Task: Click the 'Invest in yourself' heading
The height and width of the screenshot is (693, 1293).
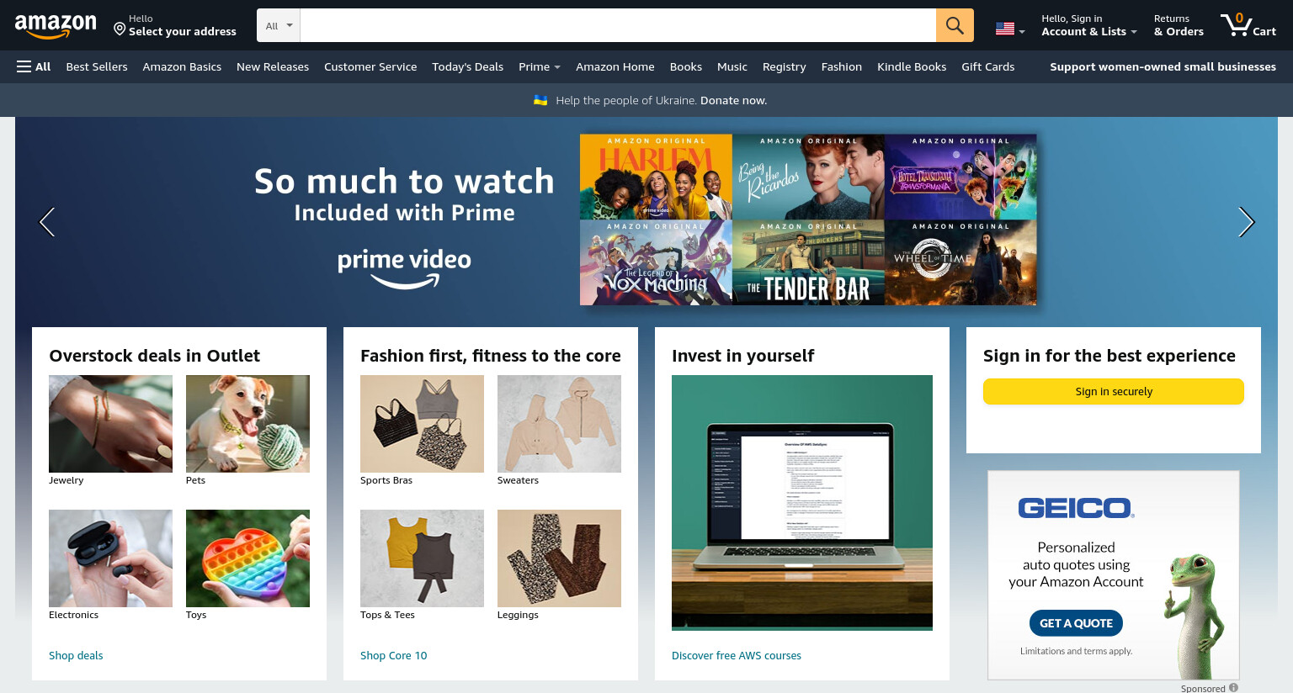Action: coord(742,356)
